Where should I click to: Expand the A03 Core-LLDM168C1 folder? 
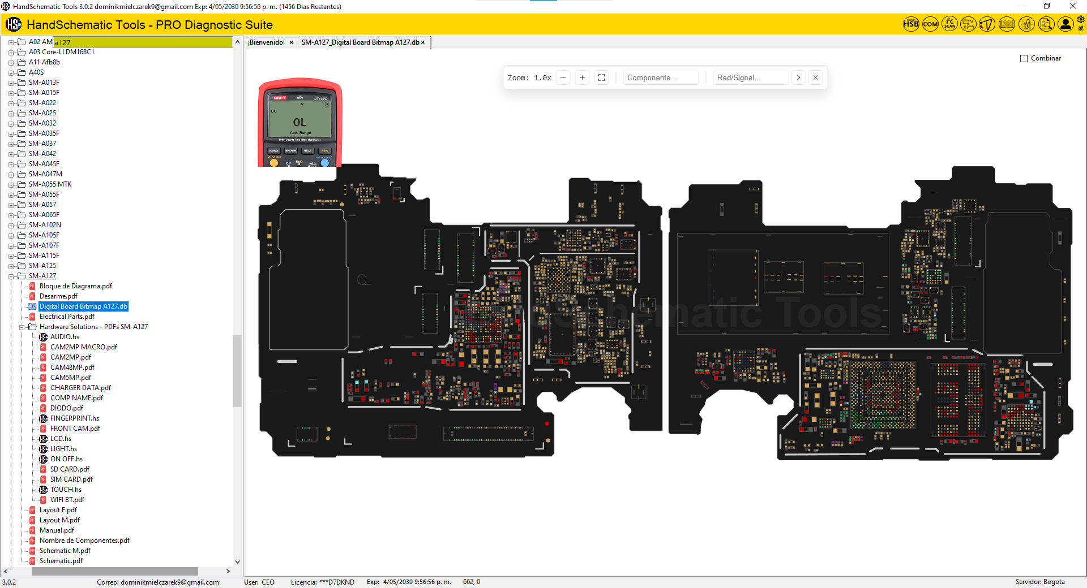tap(11, 53)
